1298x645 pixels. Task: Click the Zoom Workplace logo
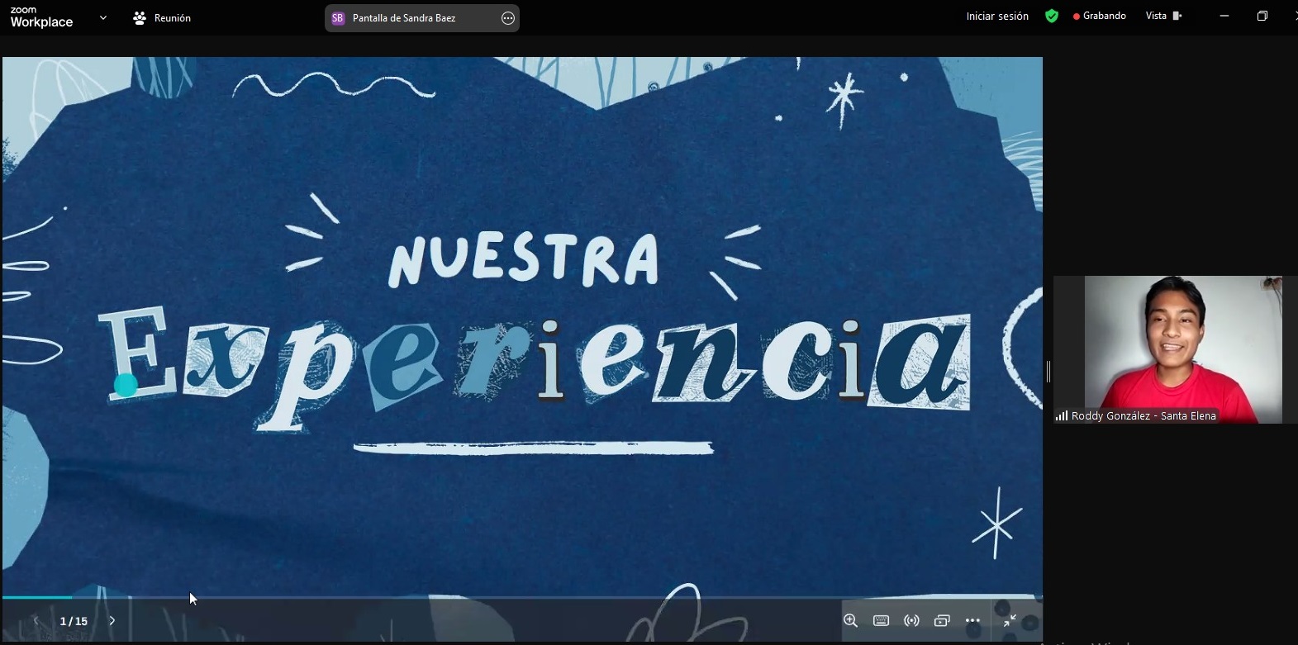(41, 17)
